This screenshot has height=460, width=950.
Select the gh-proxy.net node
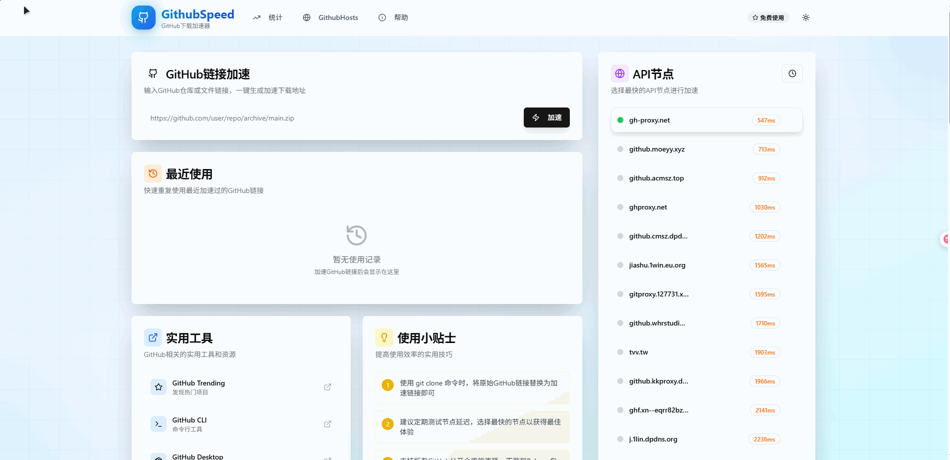(x=706, y=120)
